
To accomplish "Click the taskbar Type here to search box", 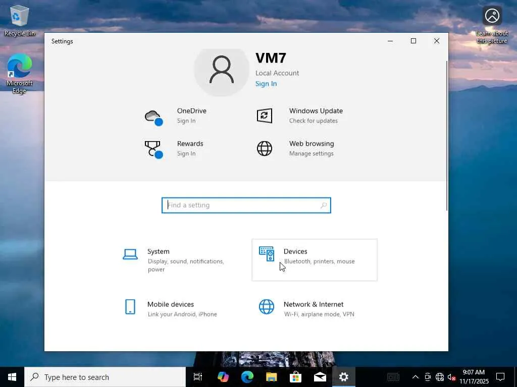I will coord(105,377).
